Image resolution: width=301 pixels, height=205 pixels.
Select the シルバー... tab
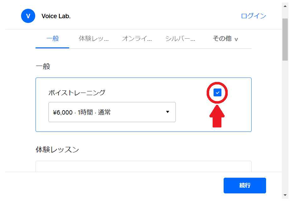click(180, 39)
